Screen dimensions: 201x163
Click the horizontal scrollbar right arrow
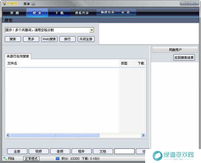pyautogui.click(x=143, y=135)
